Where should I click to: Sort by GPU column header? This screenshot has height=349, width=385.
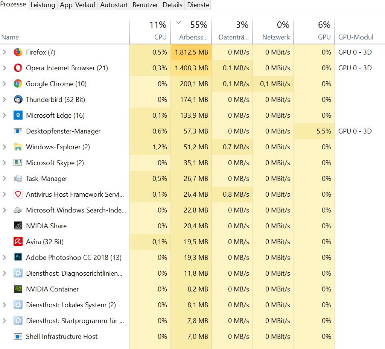tap(314, 32)
